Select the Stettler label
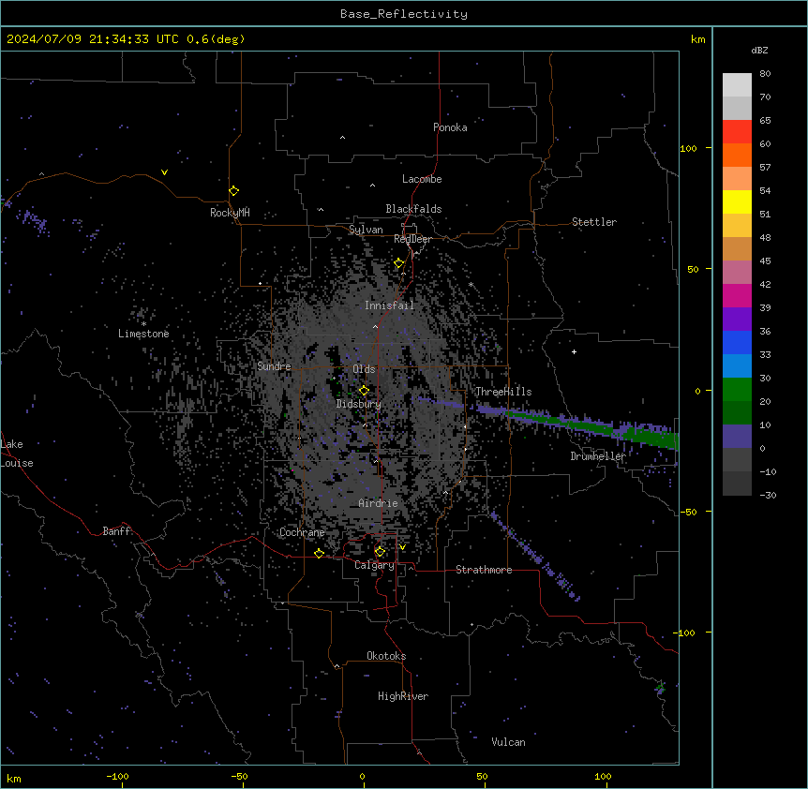 pyautogui.click(x=594, y=222)
